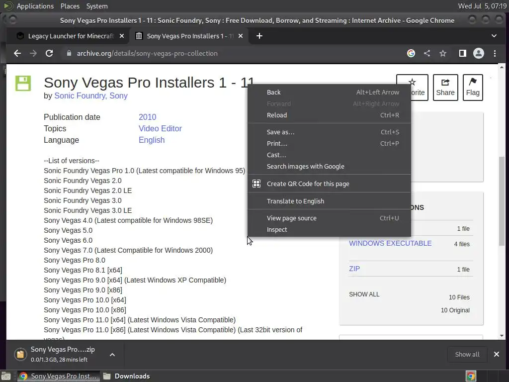Click the green floppy disk software icon
The height and width of the screenshot is (382, 509).
pos(23,83)
